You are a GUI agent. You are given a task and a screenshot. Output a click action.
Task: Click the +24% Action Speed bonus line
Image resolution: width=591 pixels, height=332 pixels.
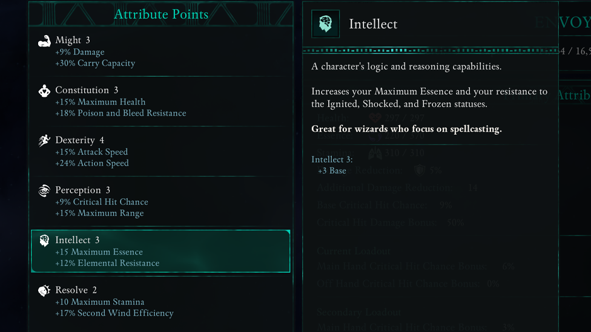(x=91, y=163)
